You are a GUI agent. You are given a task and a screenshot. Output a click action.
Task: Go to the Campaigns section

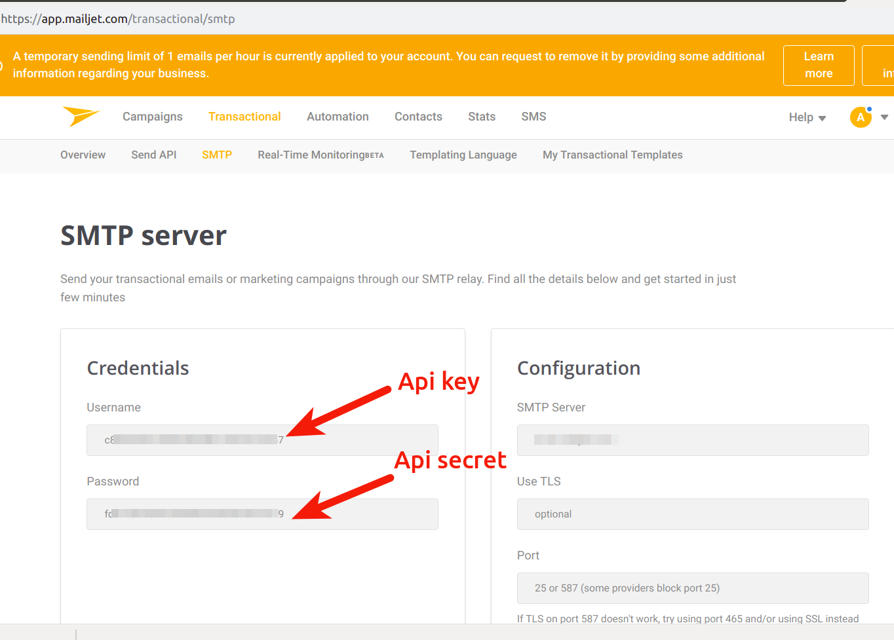(x=153, y=117)
